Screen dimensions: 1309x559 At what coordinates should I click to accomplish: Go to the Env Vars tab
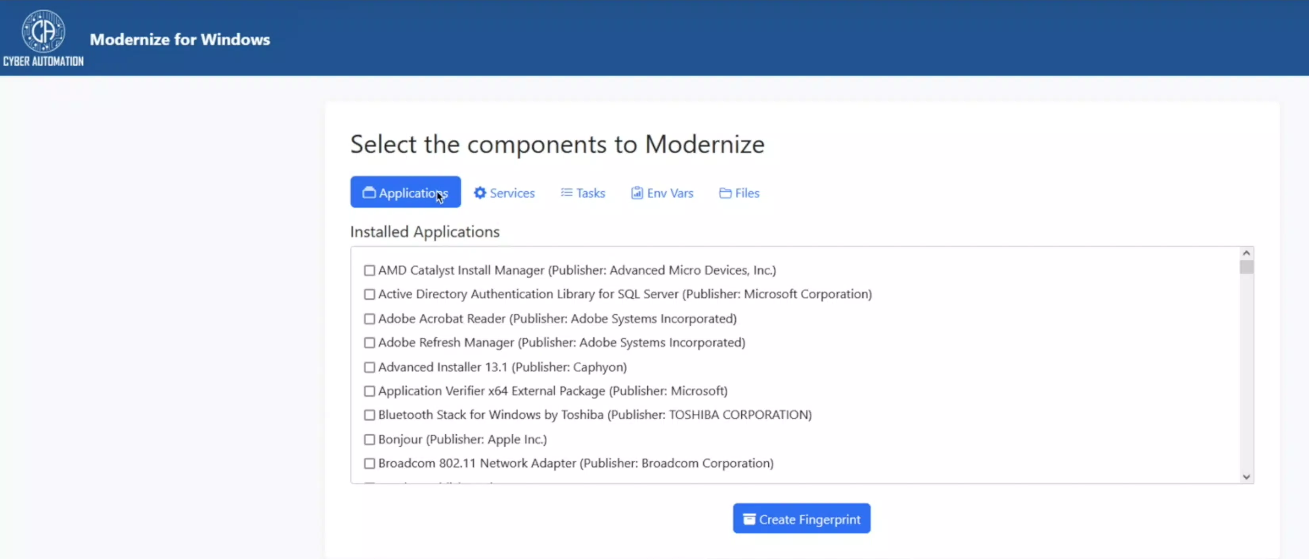coord(662,193)
